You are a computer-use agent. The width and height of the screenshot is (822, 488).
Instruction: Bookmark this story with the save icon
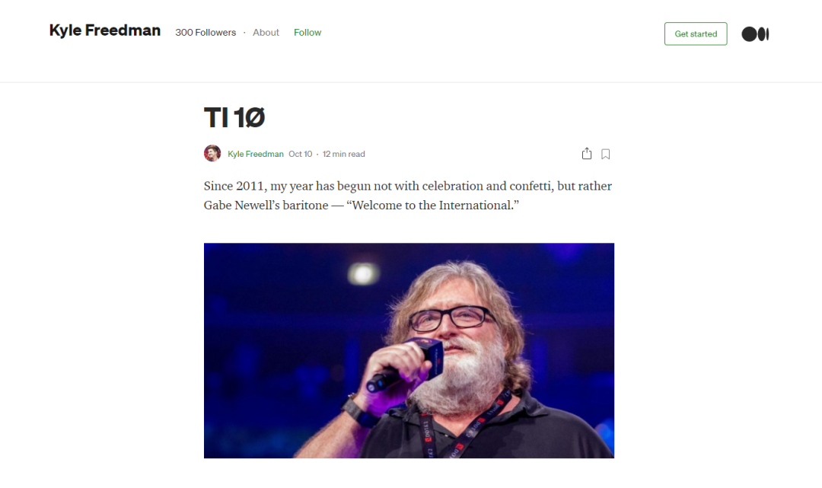(606, 154)
